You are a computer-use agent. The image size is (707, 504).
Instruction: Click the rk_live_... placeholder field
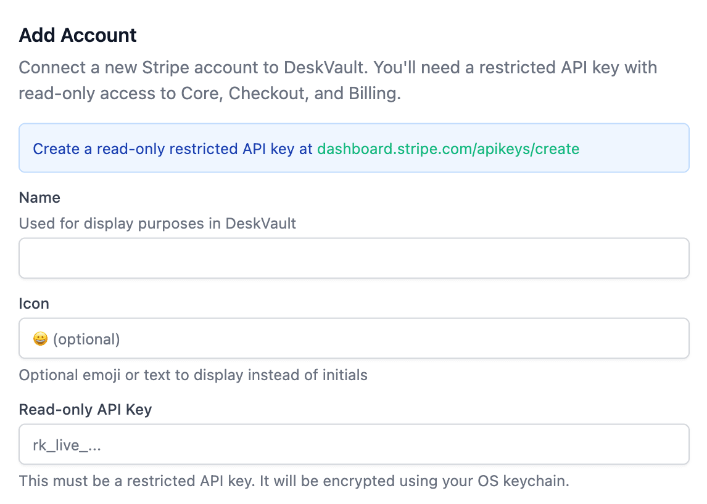353,444
